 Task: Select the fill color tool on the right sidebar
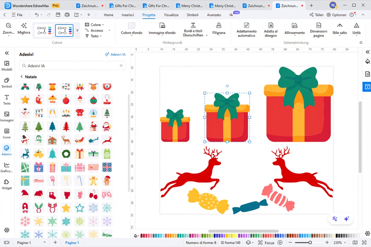click(368, 61)
